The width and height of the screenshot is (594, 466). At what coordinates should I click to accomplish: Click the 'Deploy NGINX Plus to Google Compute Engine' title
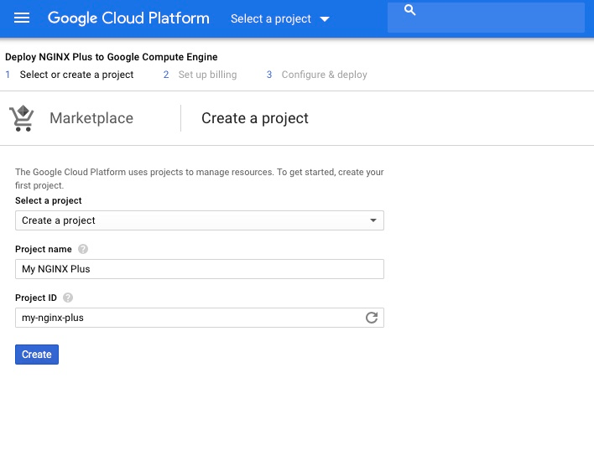tap(112, 57)
